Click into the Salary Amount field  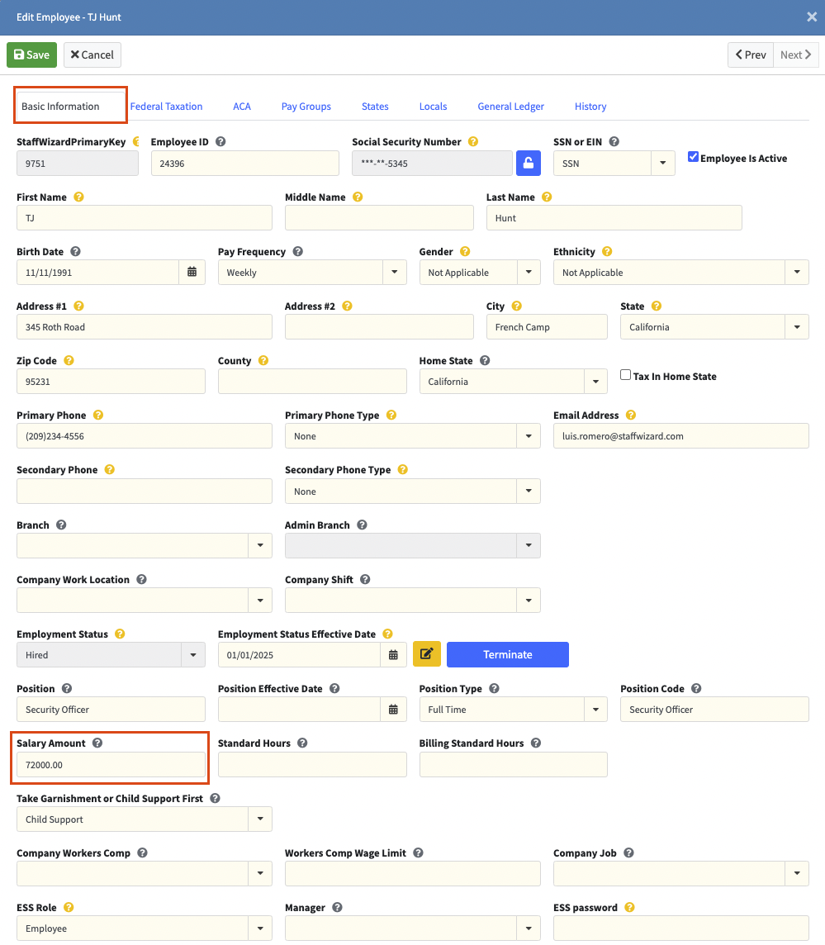(111, 765)
